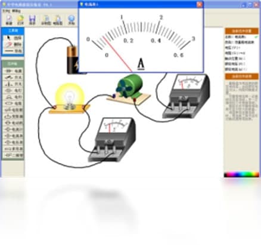
Task: Choose the Wire line drawing tool
Action: [13, 51]
